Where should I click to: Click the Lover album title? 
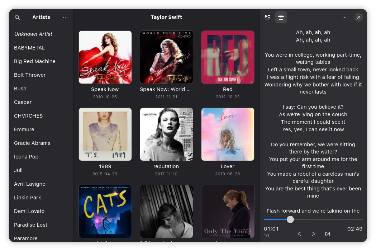coord(228,166)
